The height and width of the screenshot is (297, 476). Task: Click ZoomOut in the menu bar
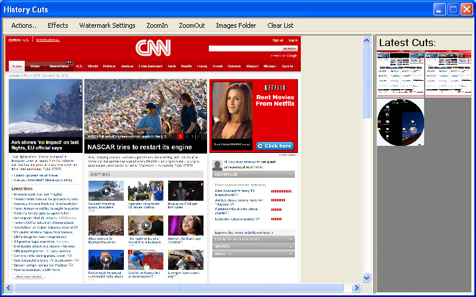pyautogui.click(x=192, y=25)
